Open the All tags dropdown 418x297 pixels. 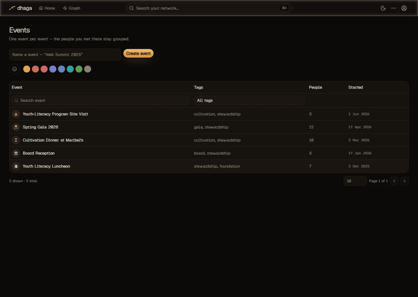pyautogui.click(x=249, y=100)
